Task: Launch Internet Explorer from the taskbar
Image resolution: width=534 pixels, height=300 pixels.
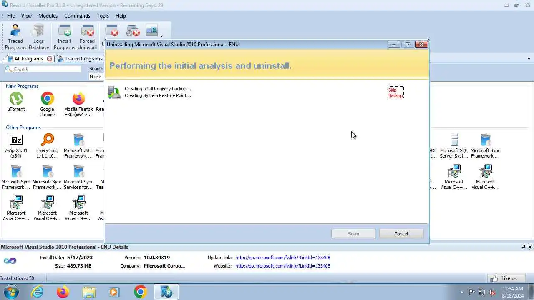Action: click(38, 292)
